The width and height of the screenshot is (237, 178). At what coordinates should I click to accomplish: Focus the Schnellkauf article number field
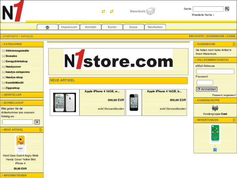click(18, 122)
